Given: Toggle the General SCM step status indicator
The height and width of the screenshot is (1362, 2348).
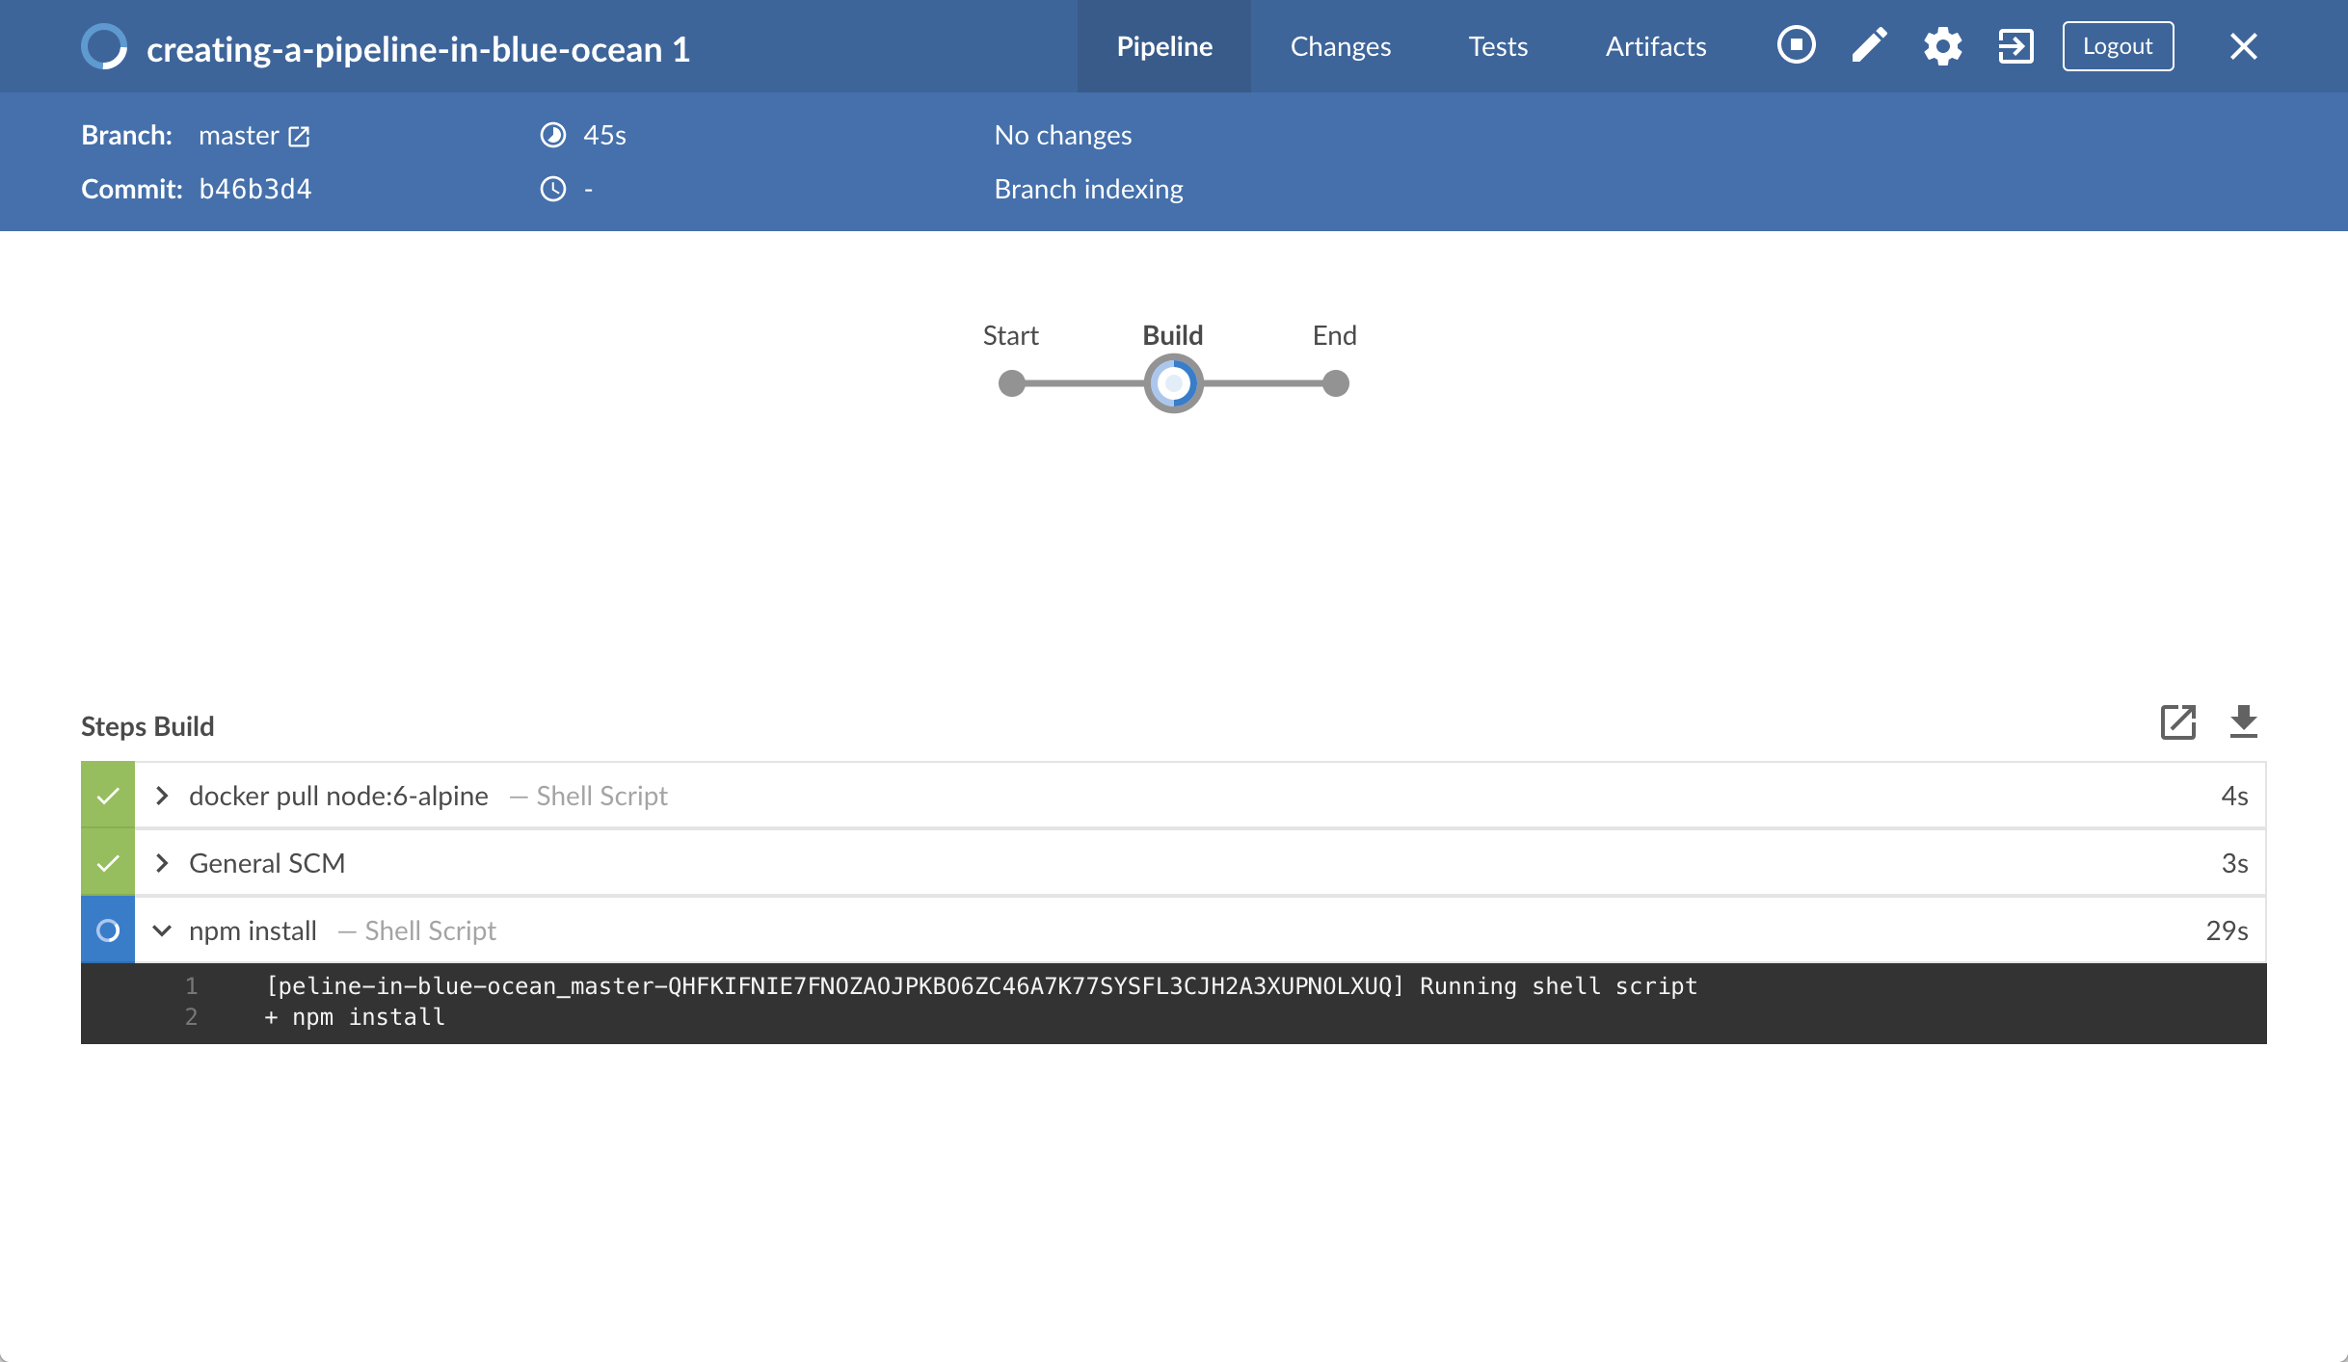Looking at the screenshot, I should pos(109,861).
